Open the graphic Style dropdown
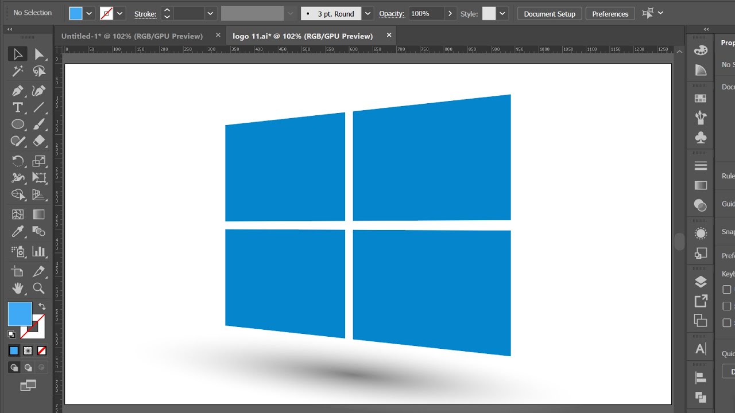The image size is (735, 413). tap(502, 13)
